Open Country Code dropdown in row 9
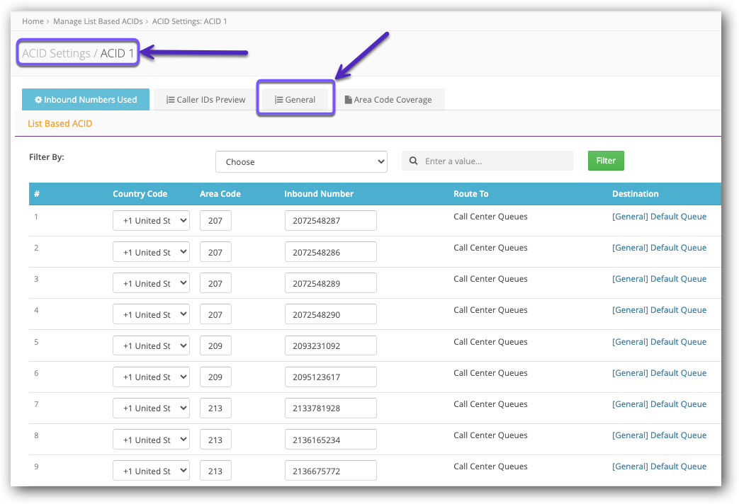This screenshot has height=504, width=739. [x=151, y=471]
